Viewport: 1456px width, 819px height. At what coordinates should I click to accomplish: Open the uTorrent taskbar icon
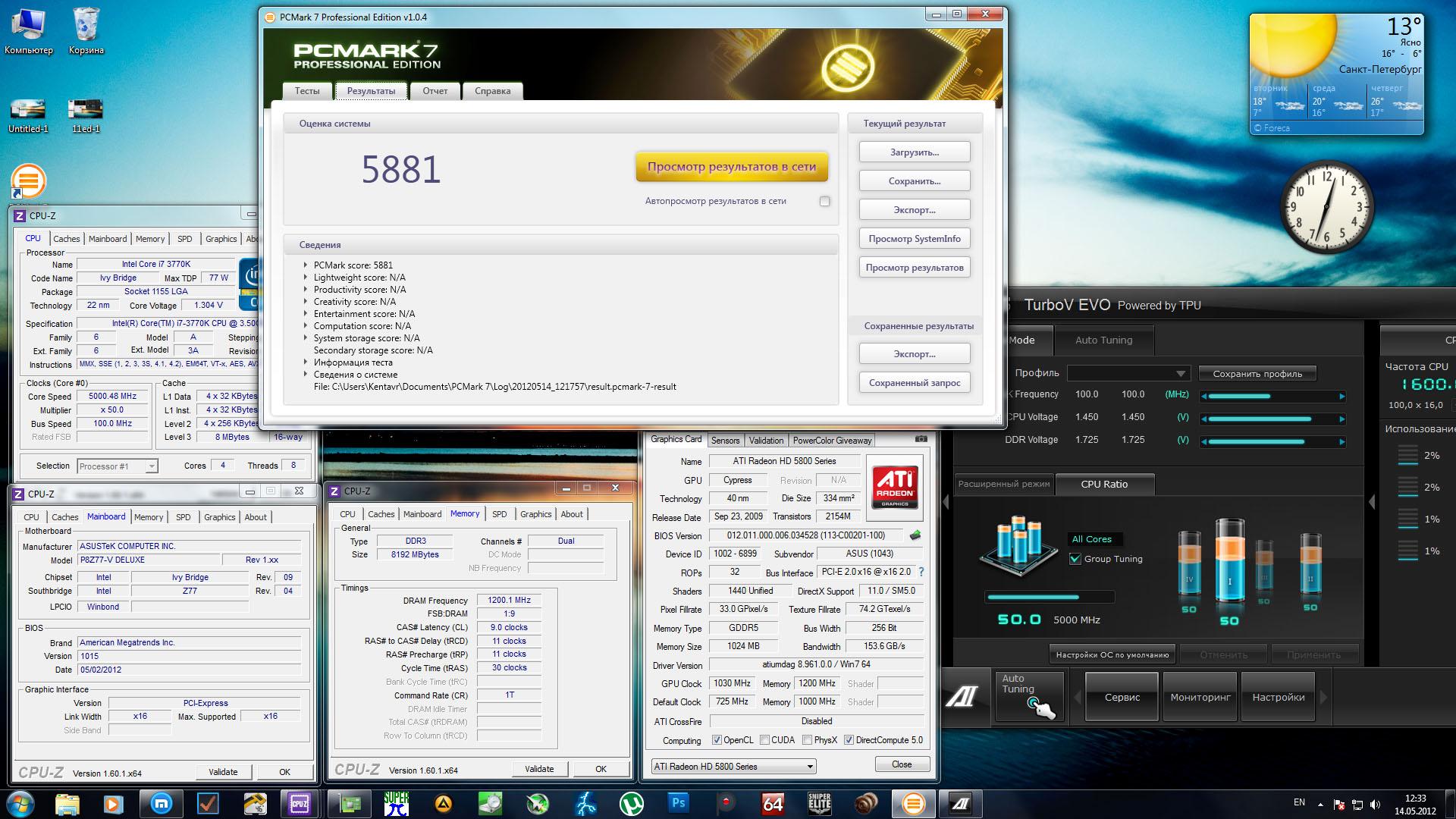[631, 803]
